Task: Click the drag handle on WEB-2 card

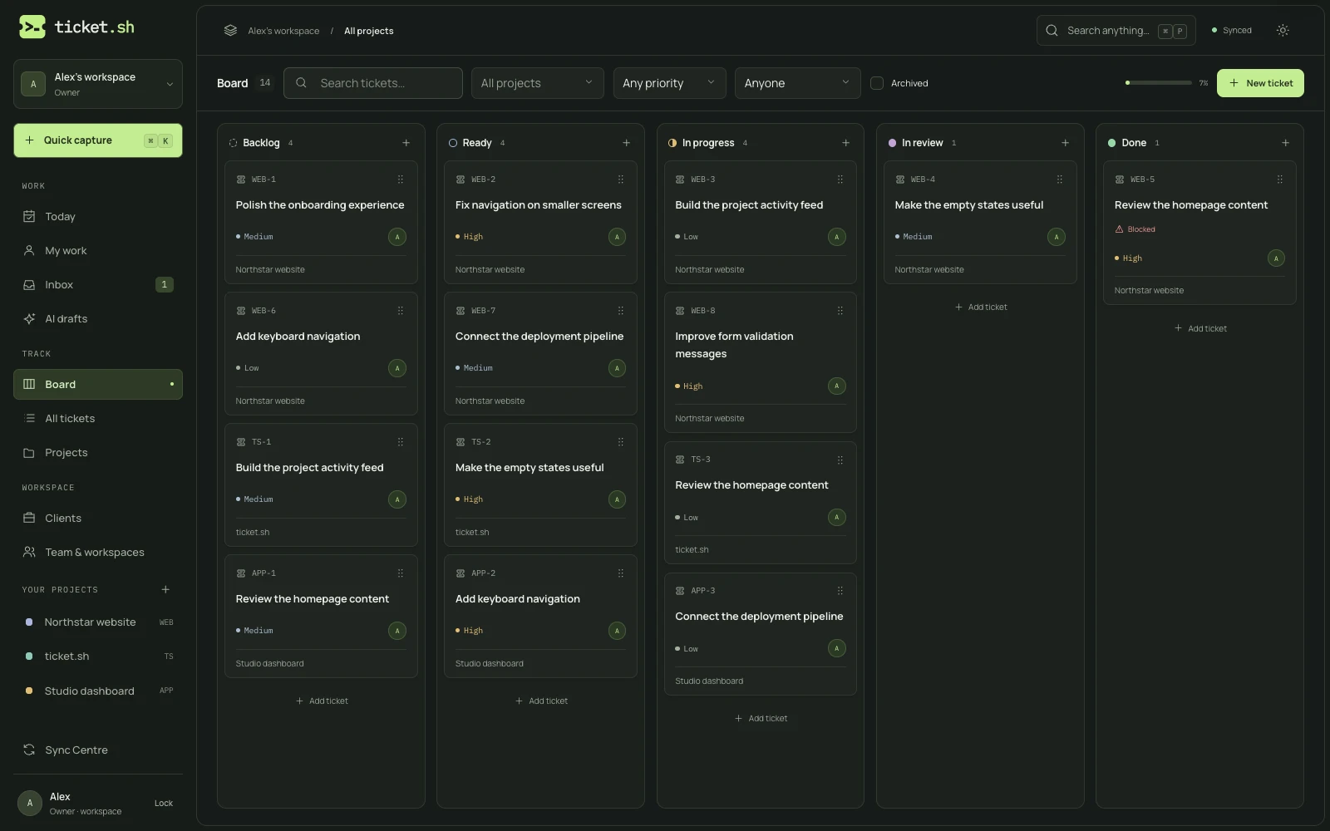Action: pyautogui.click(x=621, y=179)
